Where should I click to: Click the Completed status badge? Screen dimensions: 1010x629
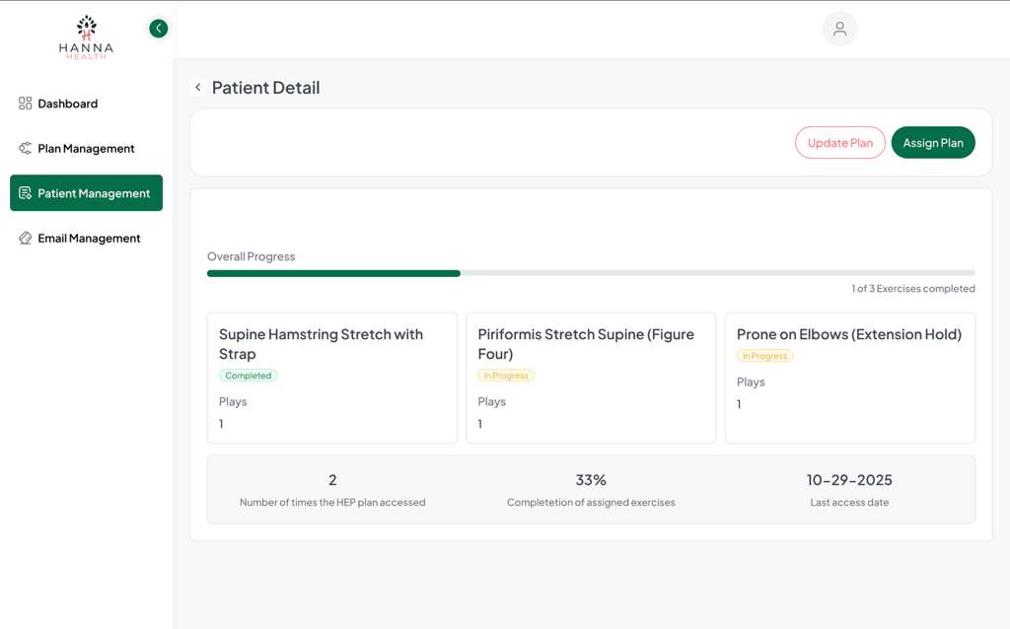click(249, 376)
